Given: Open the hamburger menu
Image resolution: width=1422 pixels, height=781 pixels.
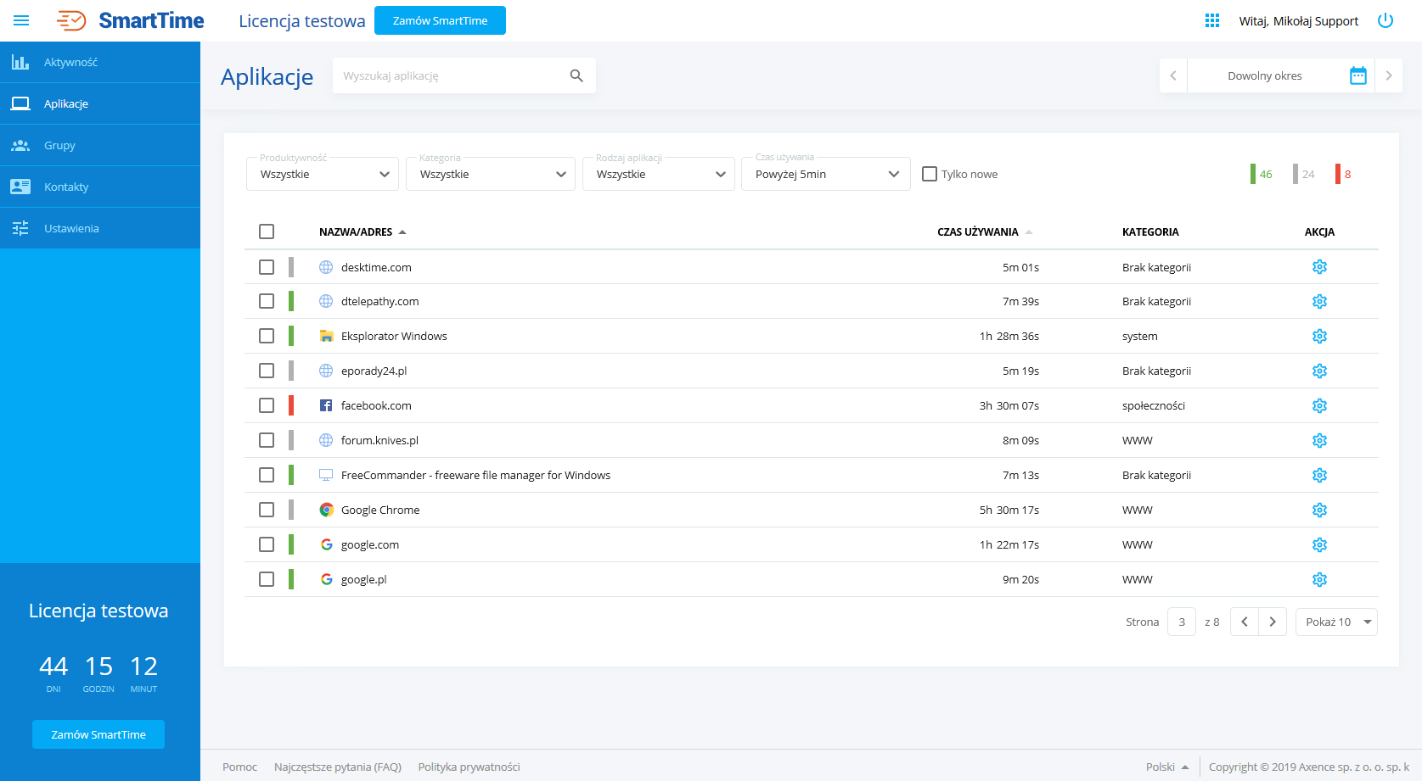Looking at the screenshot, I should 21,20.
